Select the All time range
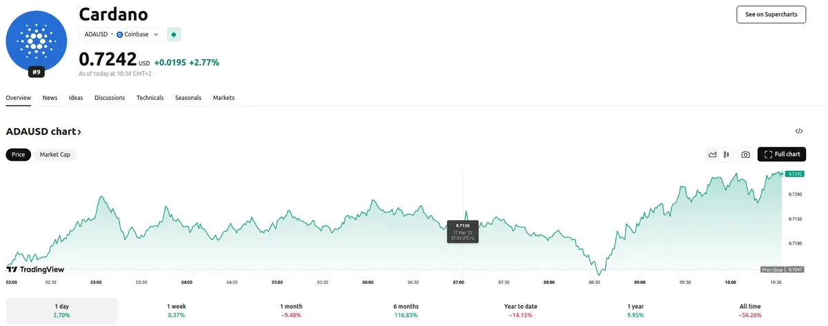Screen dimensions: 828x326 point(749,310)
